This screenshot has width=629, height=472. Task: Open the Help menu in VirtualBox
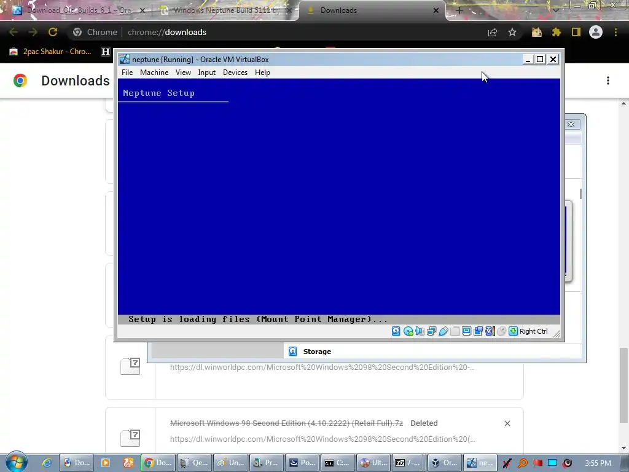(262, 73)
